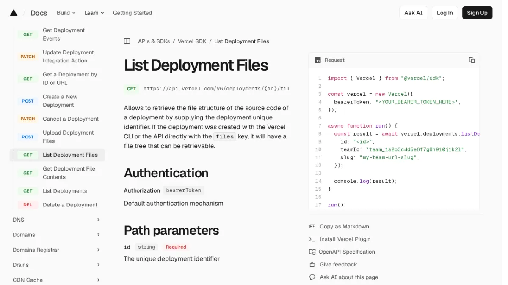Expand the DNS sidebar section

tap(57, 220)
